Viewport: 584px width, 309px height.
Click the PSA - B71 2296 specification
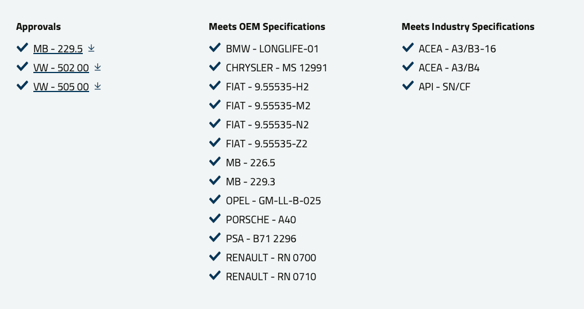tap(261, 239)
